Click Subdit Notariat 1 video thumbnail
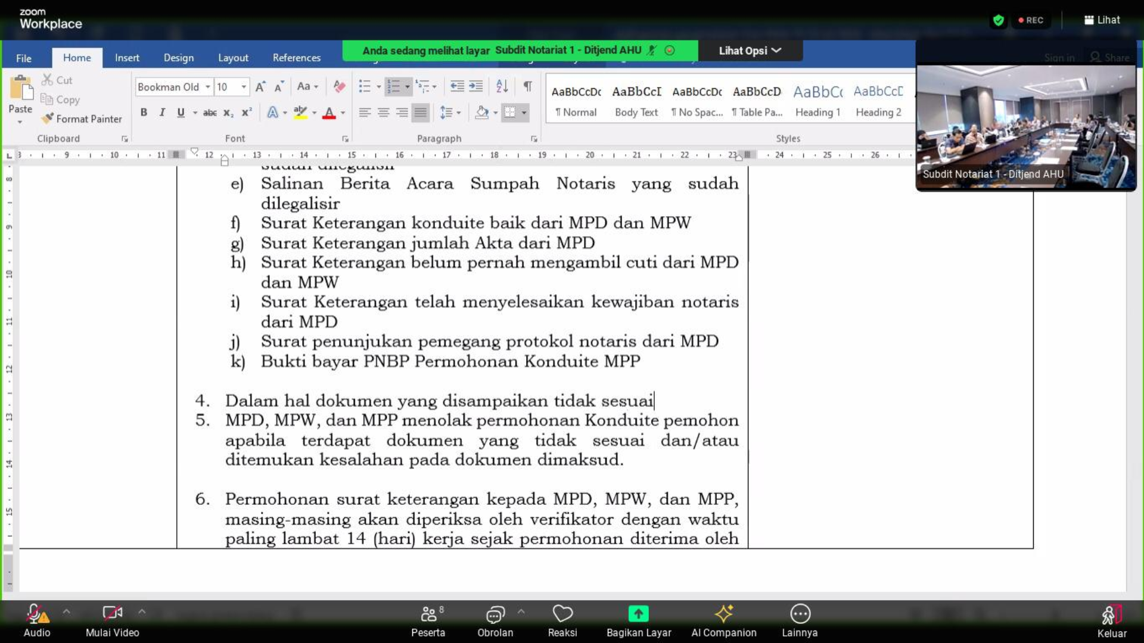Image resolution: width=1144 pixels, height=643 pixels. coord(1026,127)
